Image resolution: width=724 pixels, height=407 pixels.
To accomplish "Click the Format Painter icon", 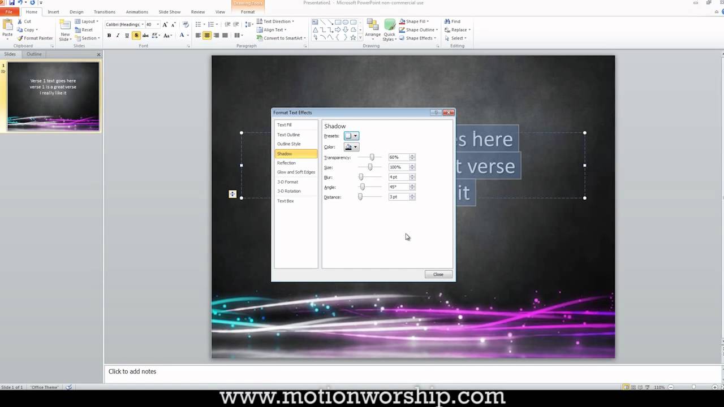I will [20, 38].
